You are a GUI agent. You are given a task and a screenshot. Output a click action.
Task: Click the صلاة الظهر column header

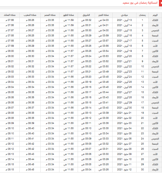69,15
